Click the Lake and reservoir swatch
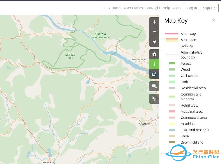The image size is (221, 164). tap(172, 130)
